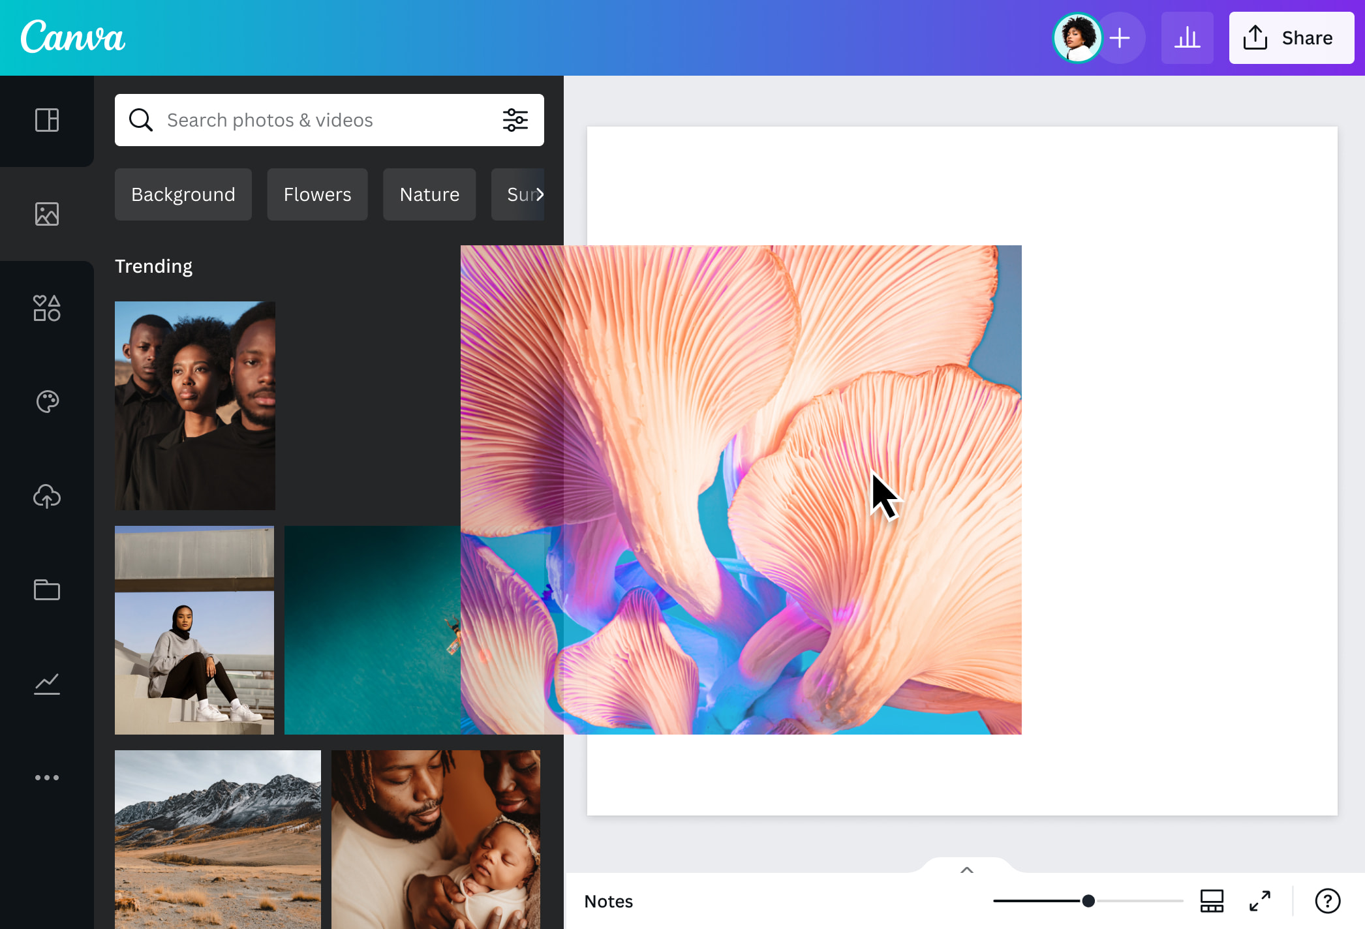The width and height of the screenshot is (1365, 929).
Task: Enter fullscreen presentation mode
Action: pos(1261,901)
